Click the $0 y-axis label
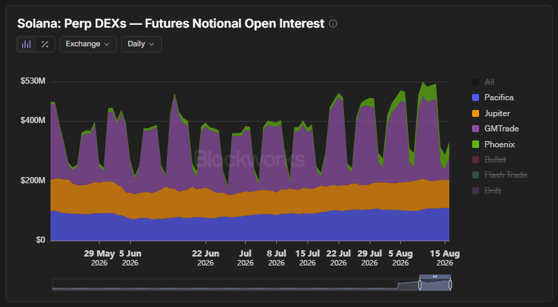Image resolution: width=558 pixels, height=307 pixels. click(41, 240)
